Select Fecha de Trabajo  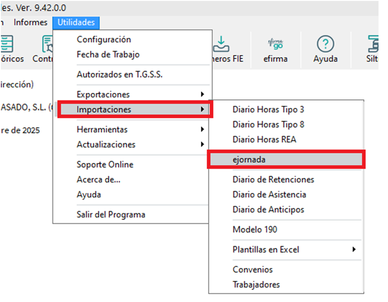108,54
